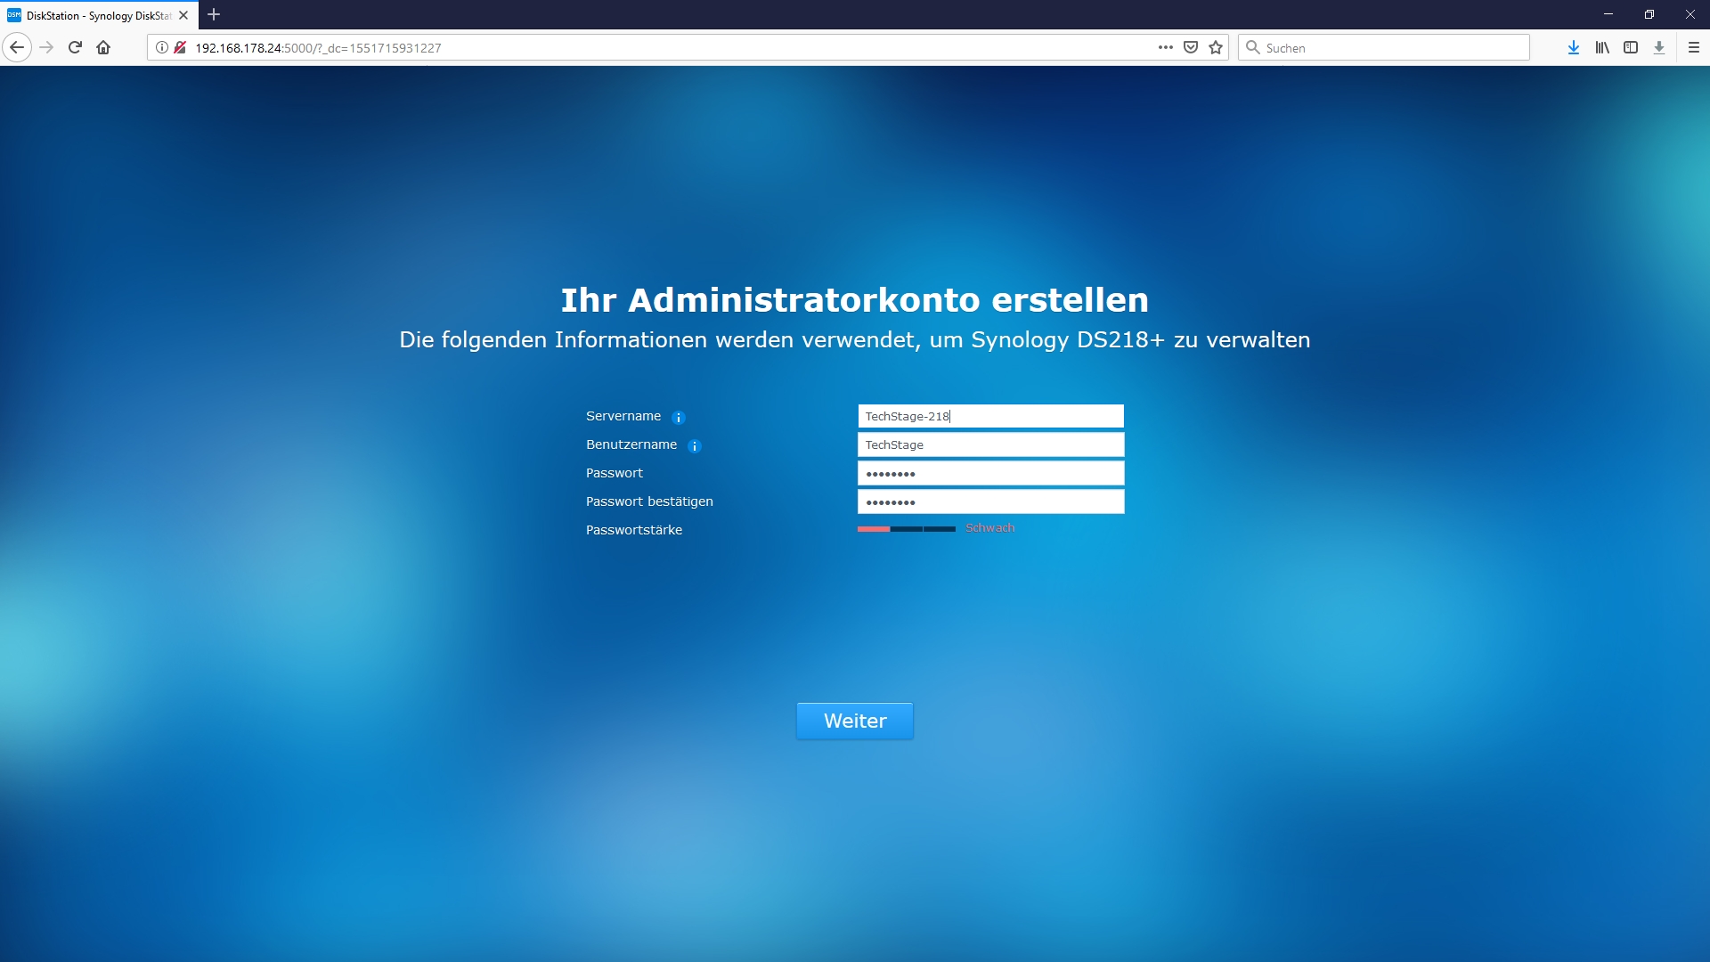The height and width of the screenshot is (962, 1710).
Task: Click the Benutzername info icon
Action: tap(695, 446)
